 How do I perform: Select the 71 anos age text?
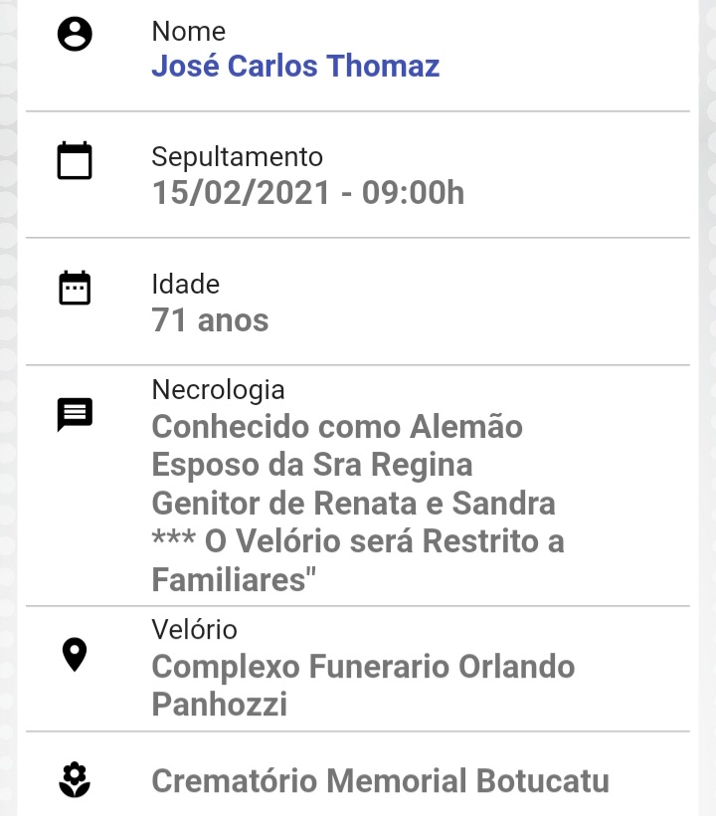[210, 319]
